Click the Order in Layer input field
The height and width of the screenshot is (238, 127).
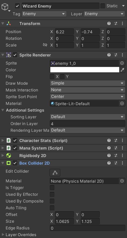coord(87,124)
